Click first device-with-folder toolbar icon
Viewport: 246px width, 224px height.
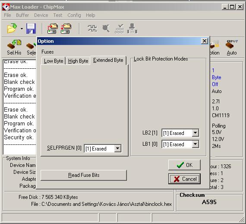pyautogui.click(x=53, y=29)
